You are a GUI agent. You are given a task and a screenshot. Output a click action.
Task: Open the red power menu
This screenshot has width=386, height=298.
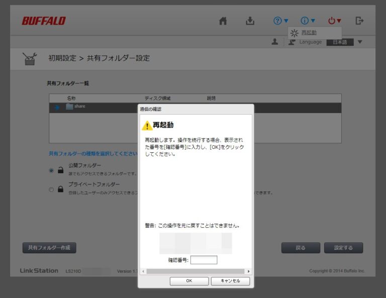pos(334,21)
